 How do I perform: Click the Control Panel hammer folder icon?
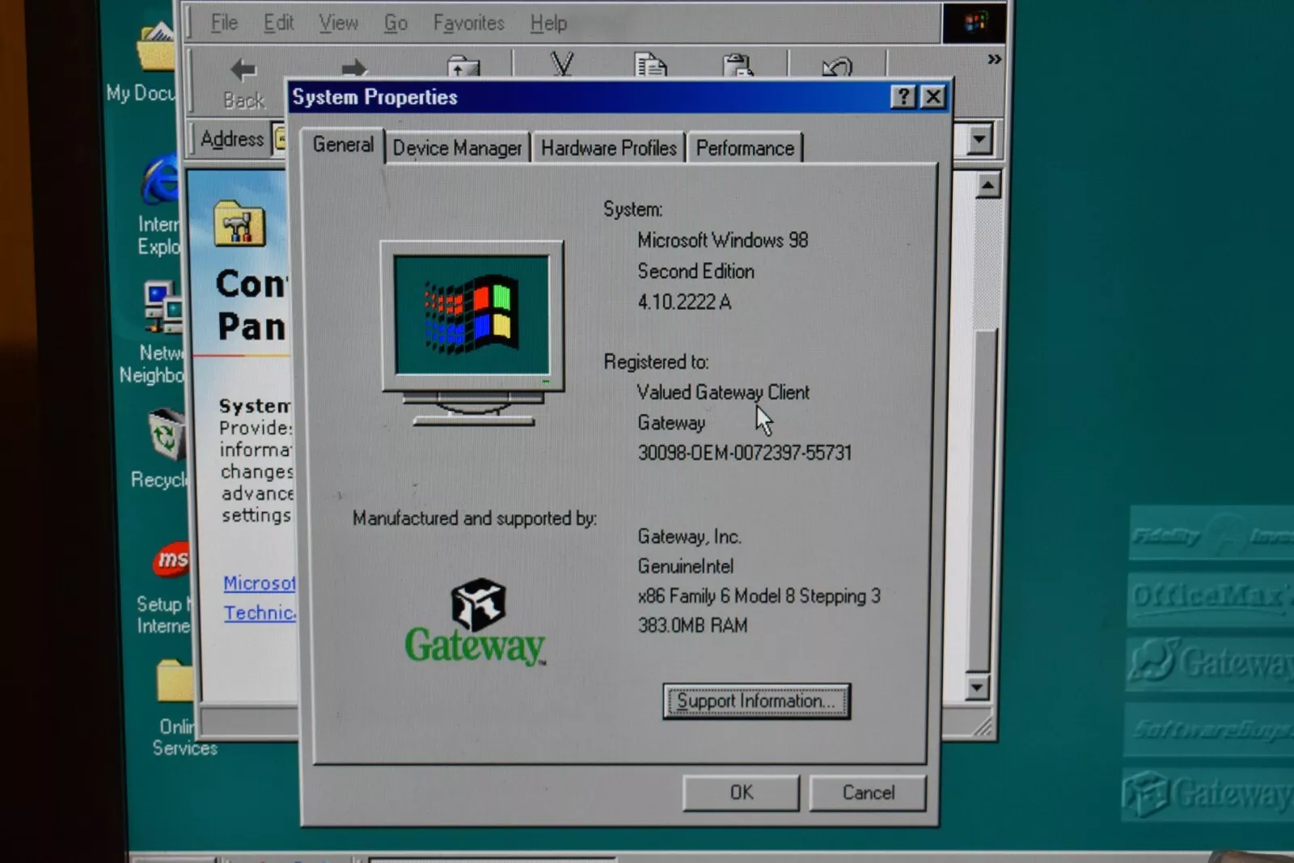click(239, 222)
